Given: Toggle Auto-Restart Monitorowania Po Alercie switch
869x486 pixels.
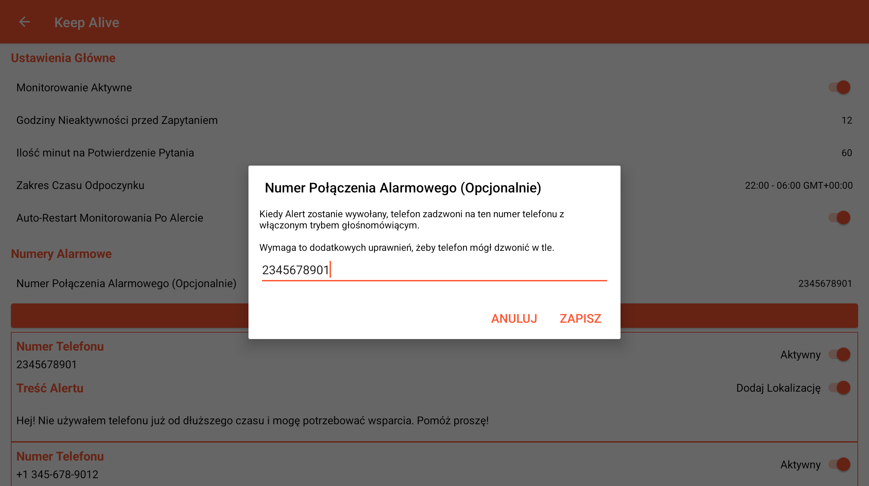Looking at the screenshot, I should [x=839, y=218].
